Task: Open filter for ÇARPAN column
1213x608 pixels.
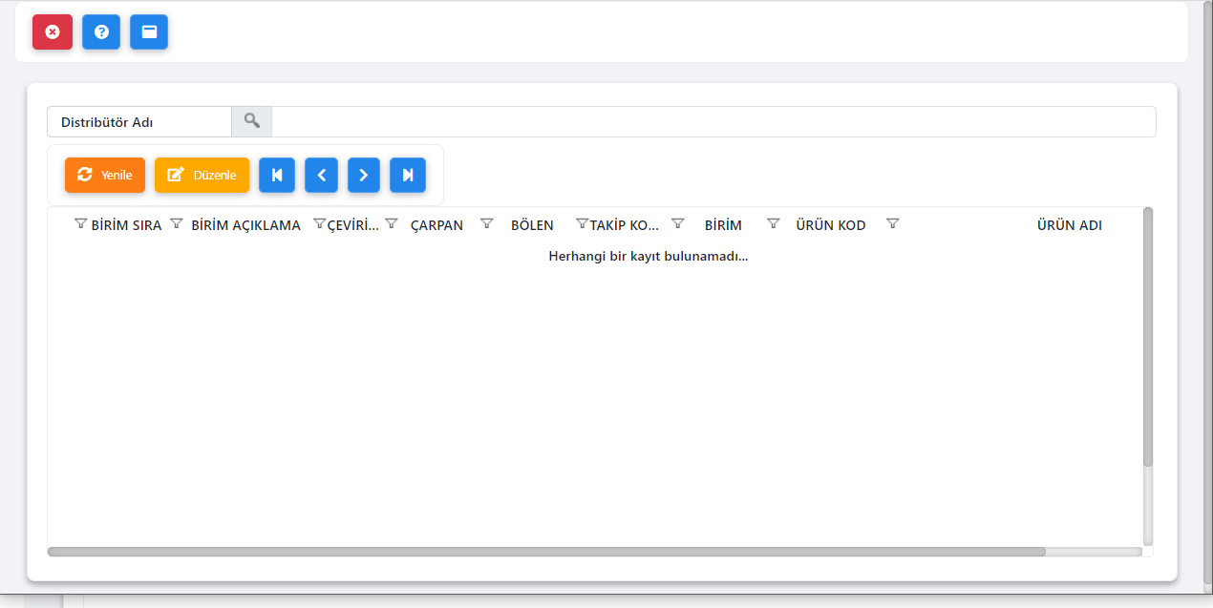Action: pos(392,223)
